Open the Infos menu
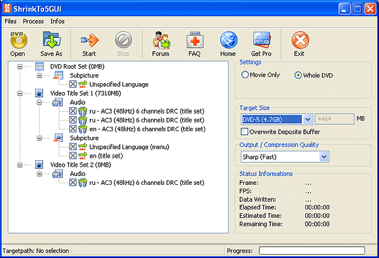 pos(57,21)
